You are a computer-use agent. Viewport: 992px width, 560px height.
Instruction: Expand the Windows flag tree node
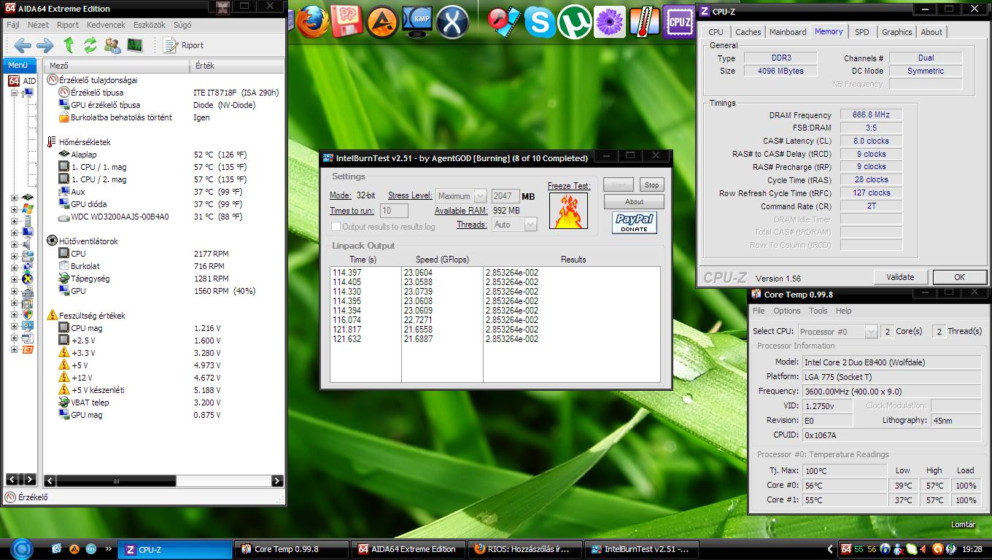click(15, 209)
